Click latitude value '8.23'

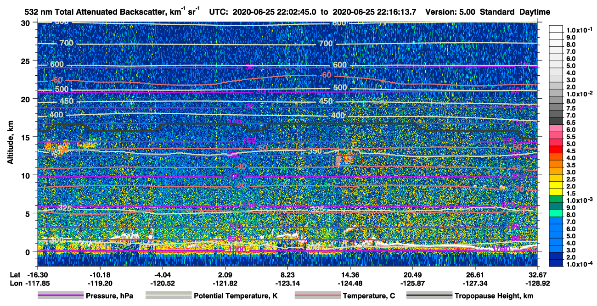coord(287,274)
